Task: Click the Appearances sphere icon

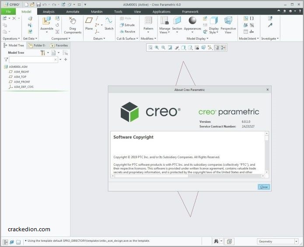Action: click(x=192, y=21)
